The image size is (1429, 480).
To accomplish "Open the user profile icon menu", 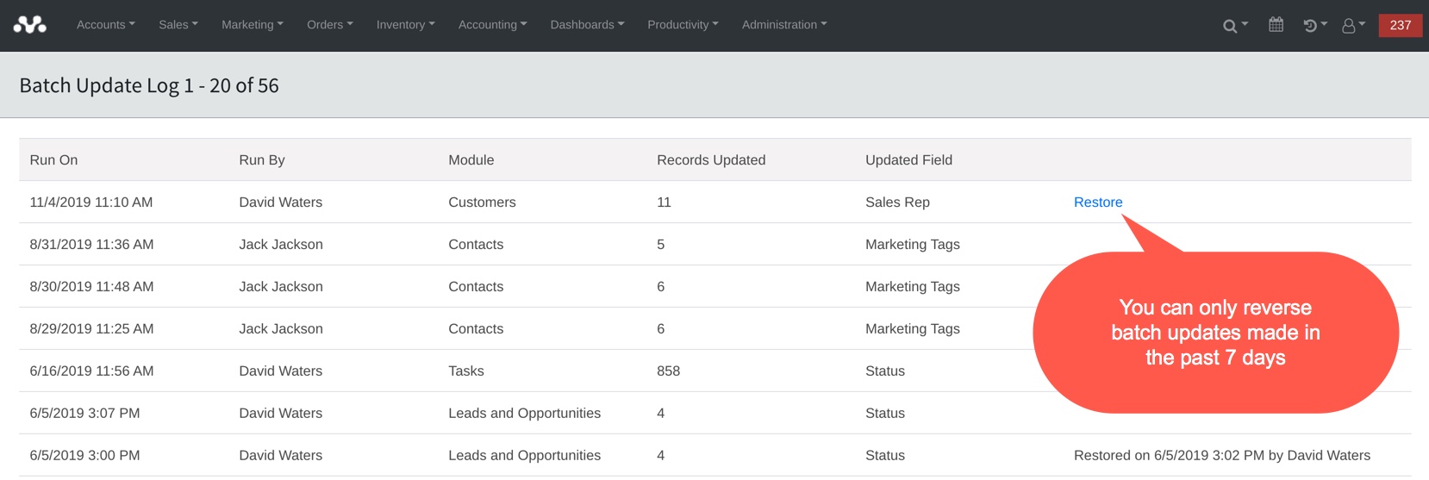I will 1353,26.
